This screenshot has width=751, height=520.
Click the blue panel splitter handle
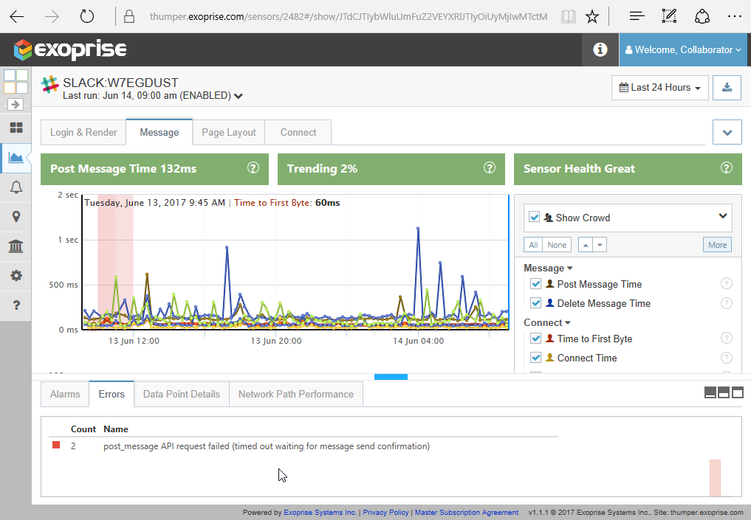coord(391,377)
